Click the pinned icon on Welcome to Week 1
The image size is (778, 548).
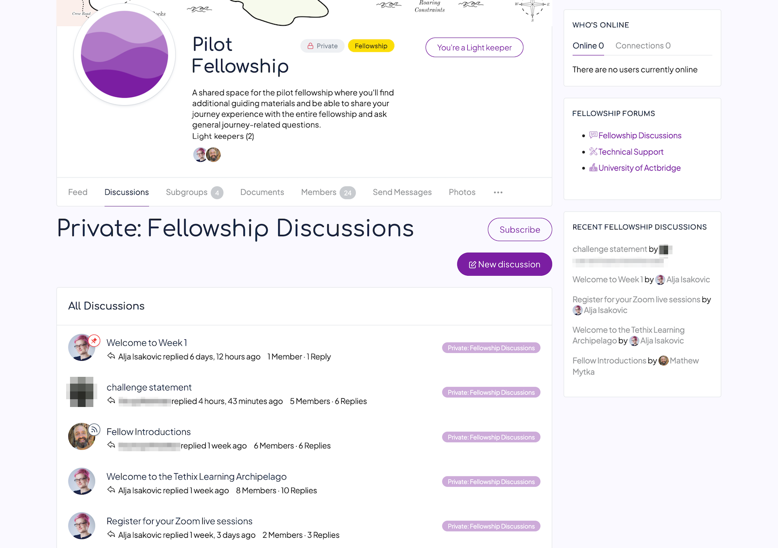(94, 340)
